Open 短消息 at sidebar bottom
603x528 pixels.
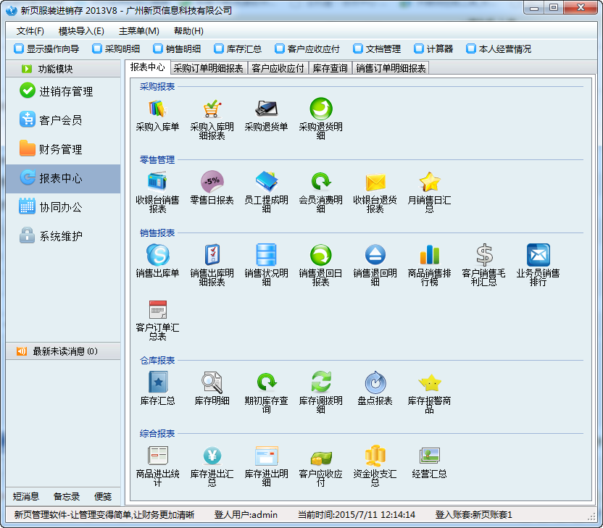(26, 496)
